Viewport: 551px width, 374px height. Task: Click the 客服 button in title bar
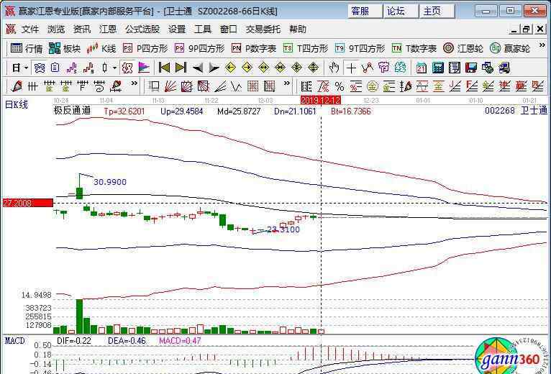365,11
